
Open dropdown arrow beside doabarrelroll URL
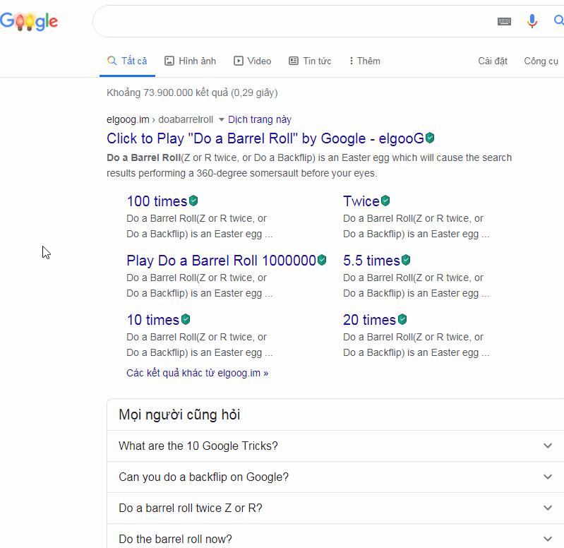[x=222, y=119]
